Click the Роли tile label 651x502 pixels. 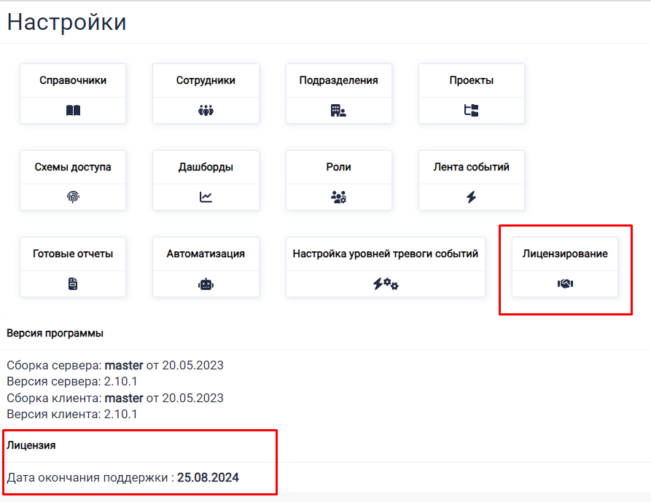pos(338,166)
